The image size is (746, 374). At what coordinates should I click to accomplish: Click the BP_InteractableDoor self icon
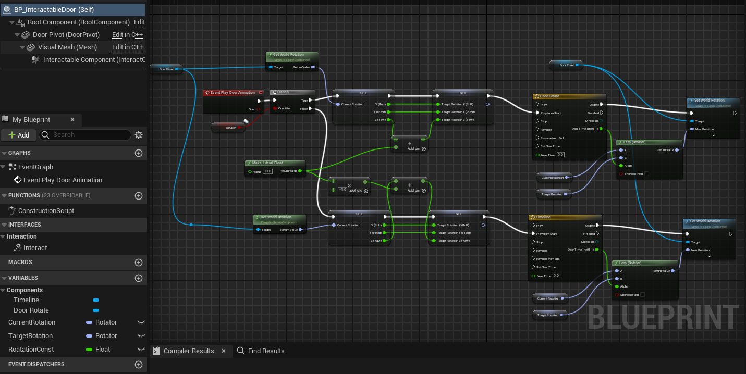tap(7, 9)
